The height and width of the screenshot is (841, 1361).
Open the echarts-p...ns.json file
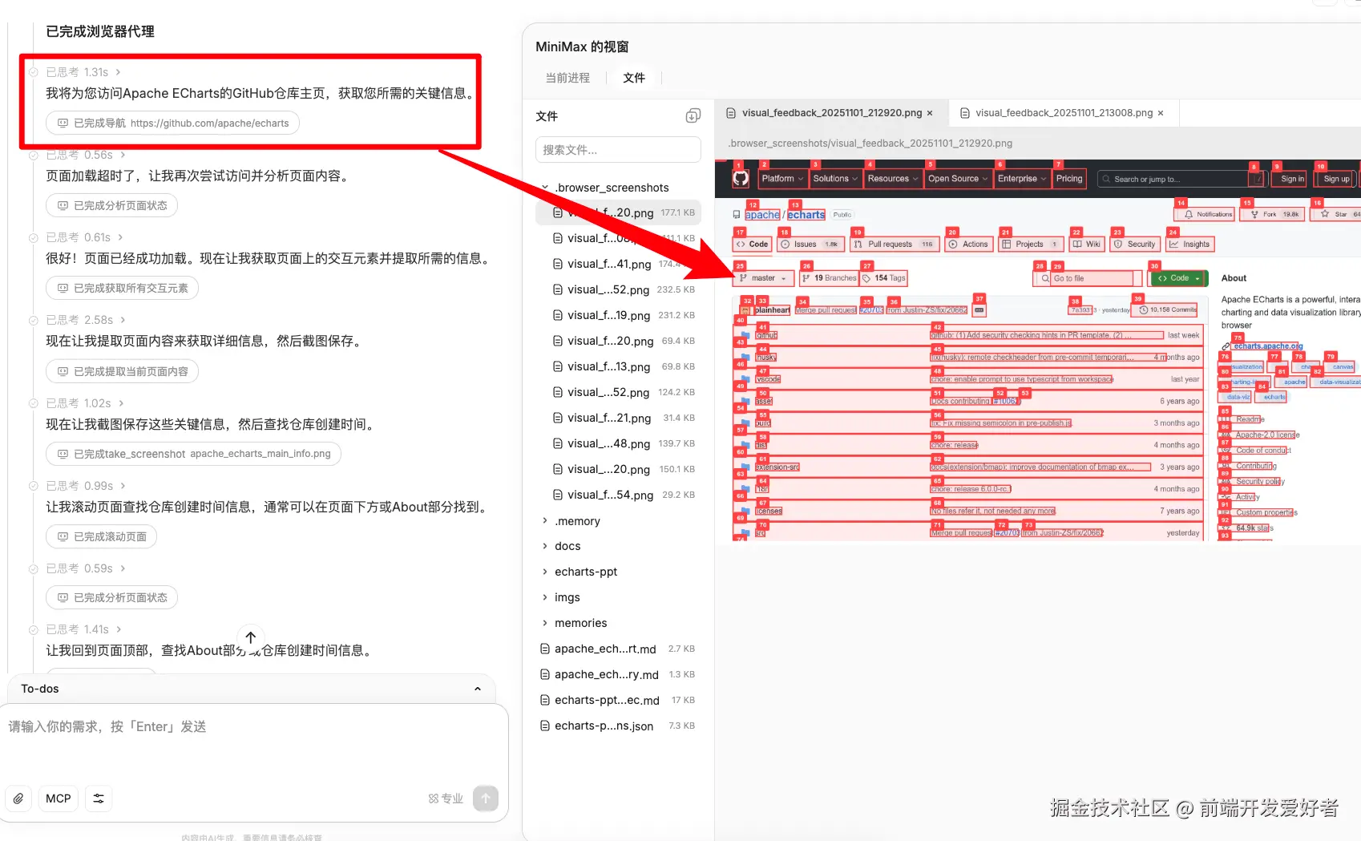(618, 726)
